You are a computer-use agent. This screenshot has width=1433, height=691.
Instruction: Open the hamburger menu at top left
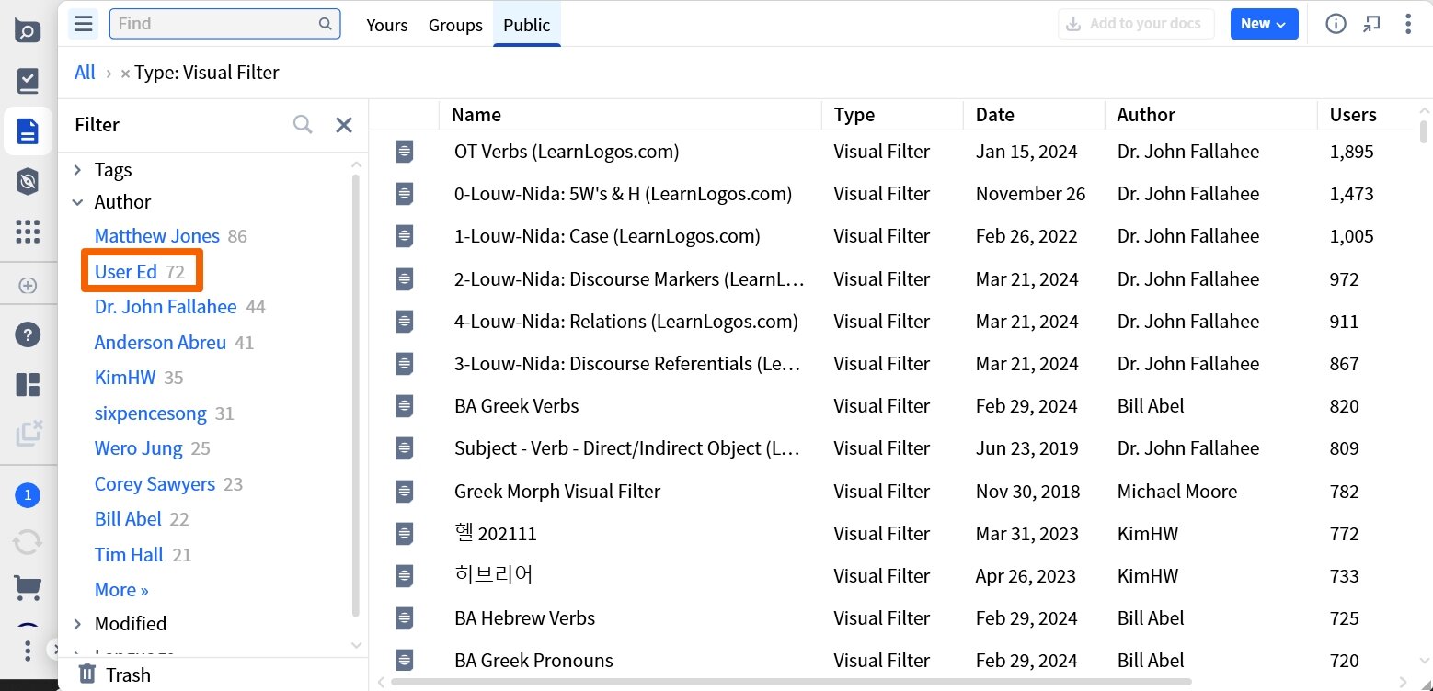pyautogui.click(x=83, y=23)
